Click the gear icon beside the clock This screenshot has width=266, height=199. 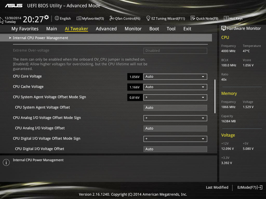(x=46, y=17)
